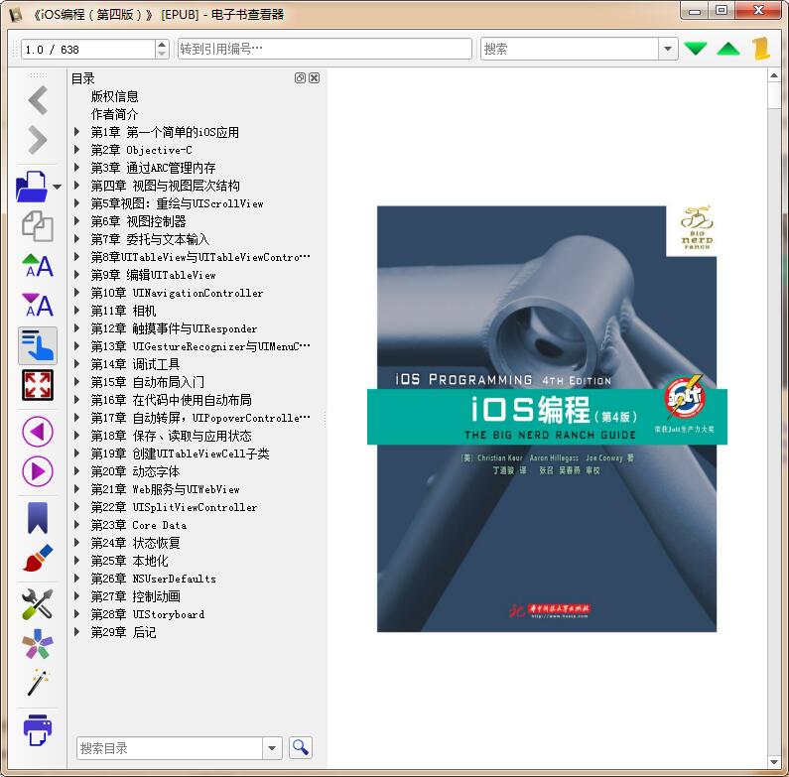789x777 pixels.
Task: Click the search contents input field
Action: [170, 748]
